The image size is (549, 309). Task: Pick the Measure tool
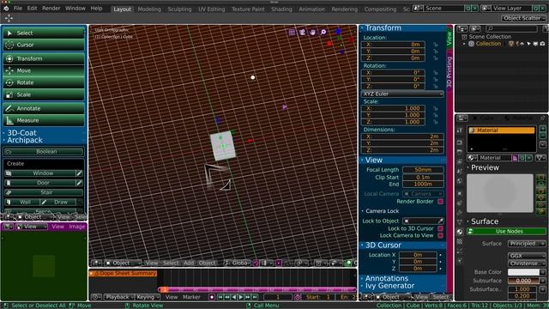tap(44, 120)
